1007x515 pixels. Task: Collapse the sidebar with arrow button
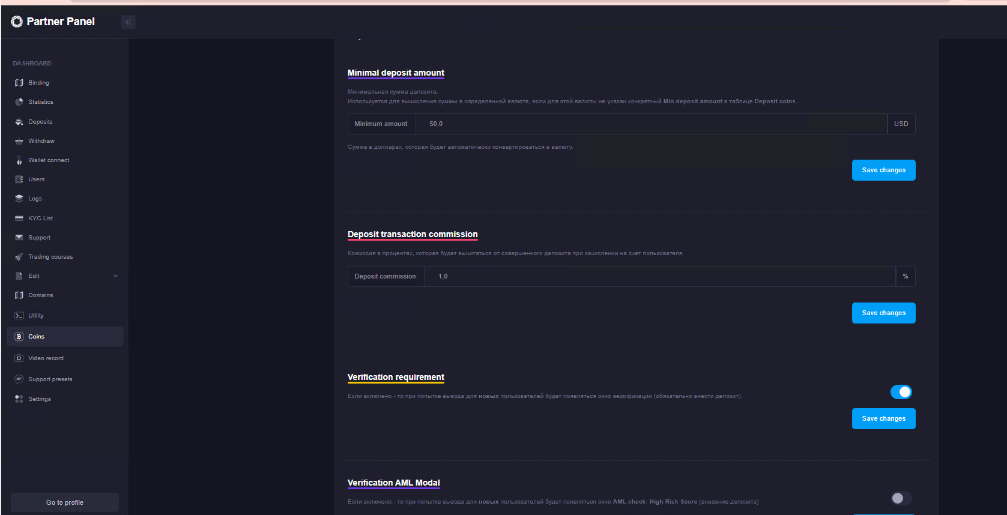pyautogui.click(x=128, y=22)
